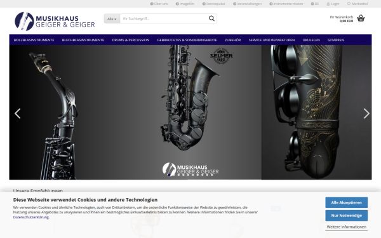Choose Nur Notwendige cookies
Image resolution: width=381 pixels, height=238 pixels.
coord(346,215)
